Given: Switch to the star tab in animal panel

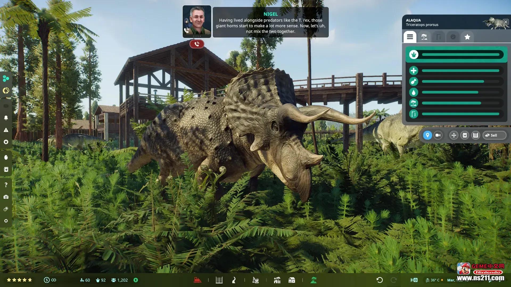Looking at the screenshot, I should click(x=467, y=37).
